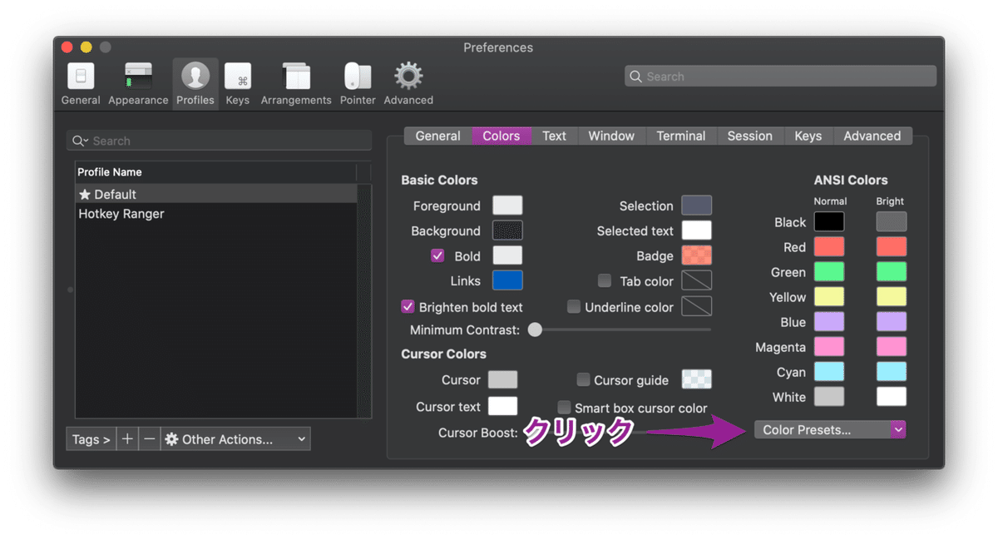The height and width of the screenshot is (540, 998).
Task: Switch to the Window tab
Action: pos(611,136)
